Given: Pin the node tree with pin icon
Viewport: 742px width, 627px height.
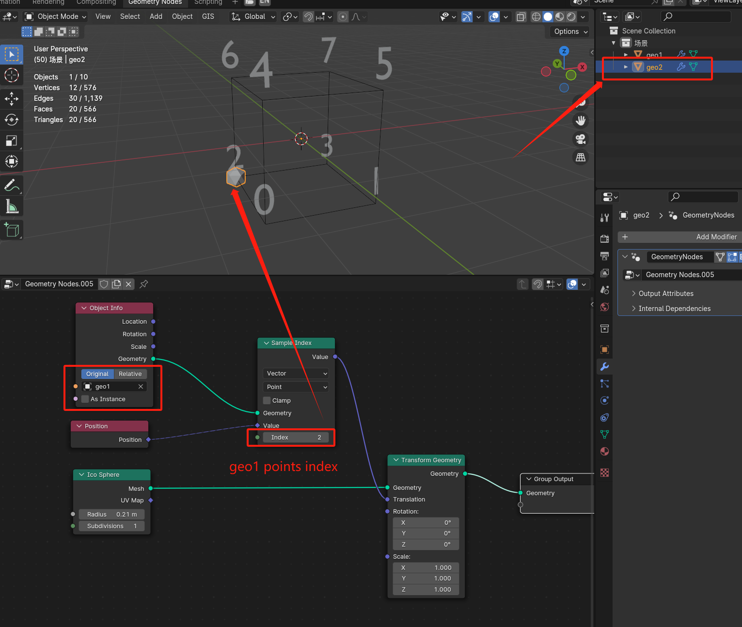Looking at the screenshot, I should point(144,284).
